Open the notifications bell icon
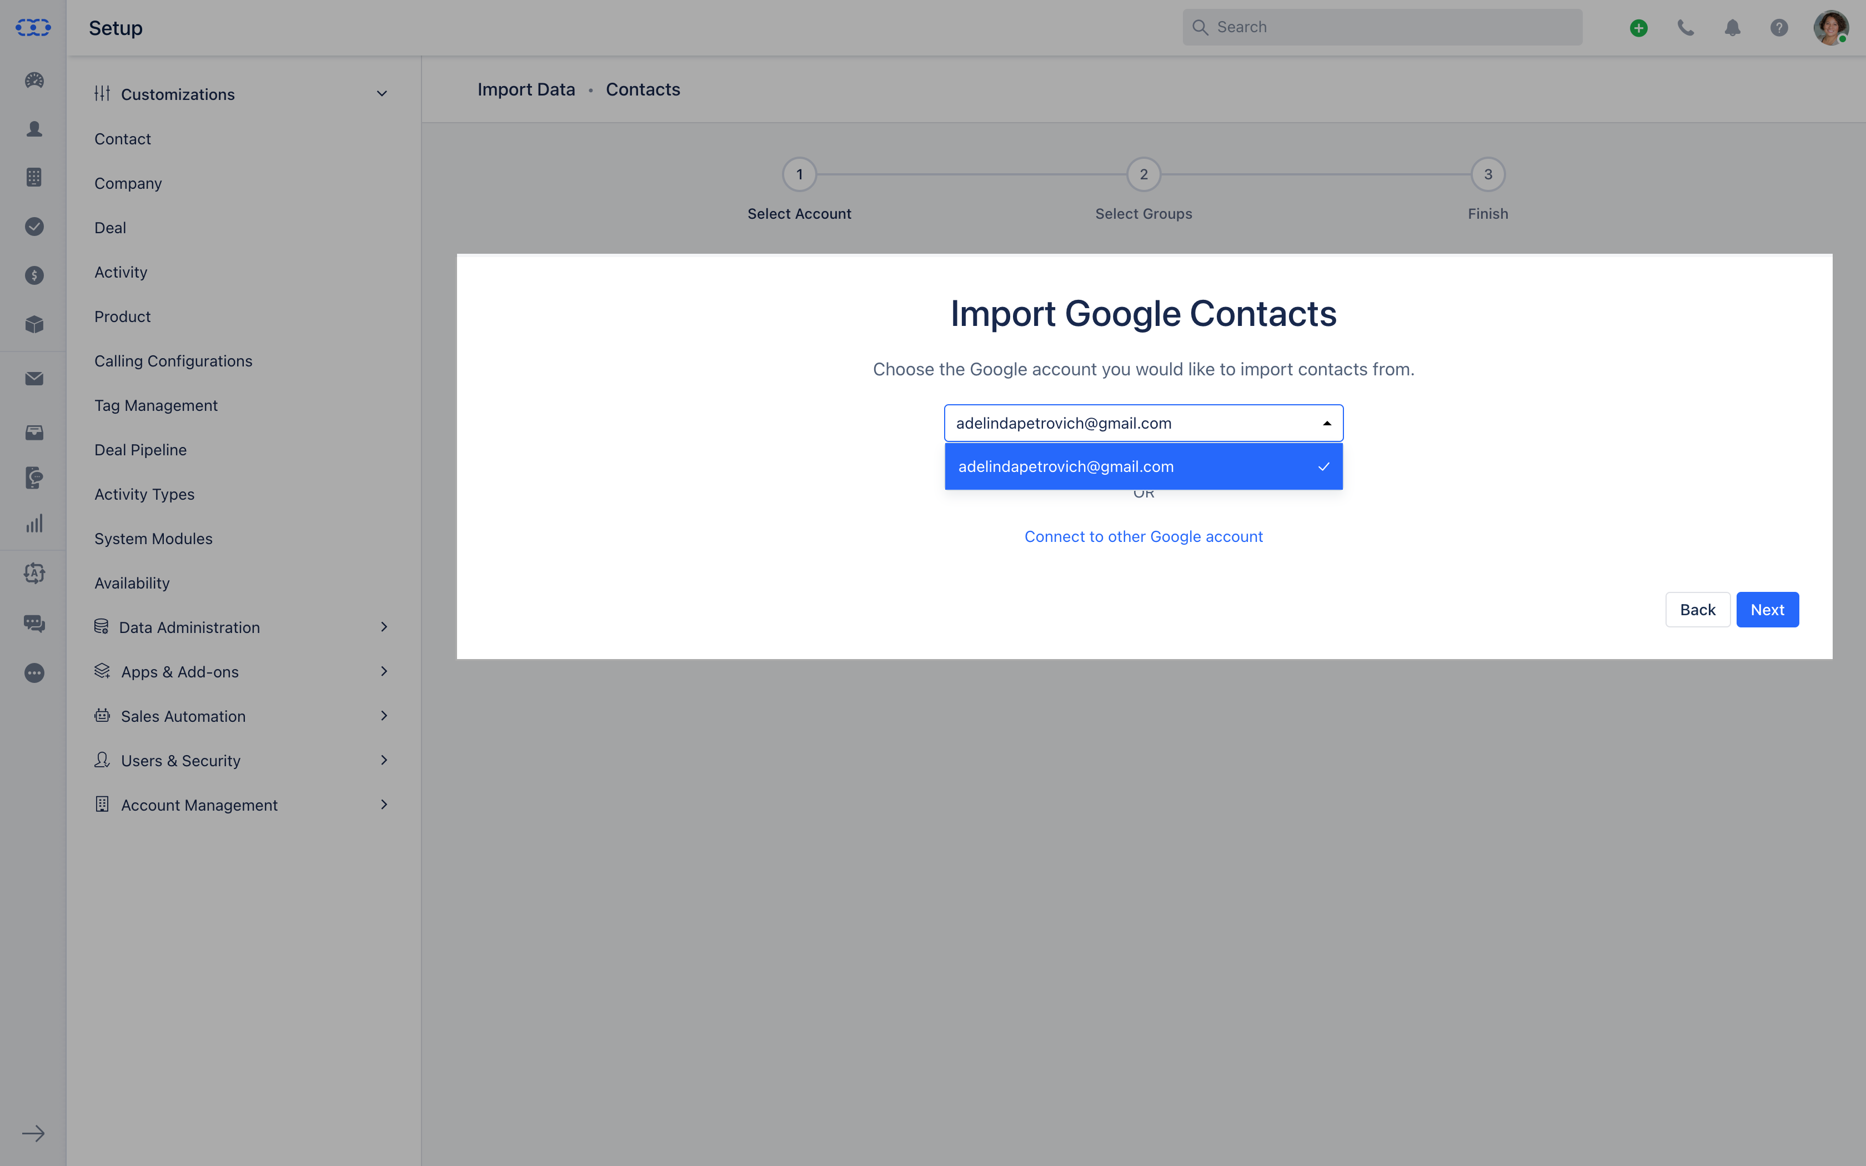 pos(1733,28)
